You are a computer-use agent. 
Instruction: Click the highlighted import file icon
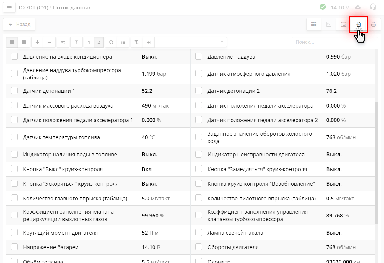[x=358, y=25]
